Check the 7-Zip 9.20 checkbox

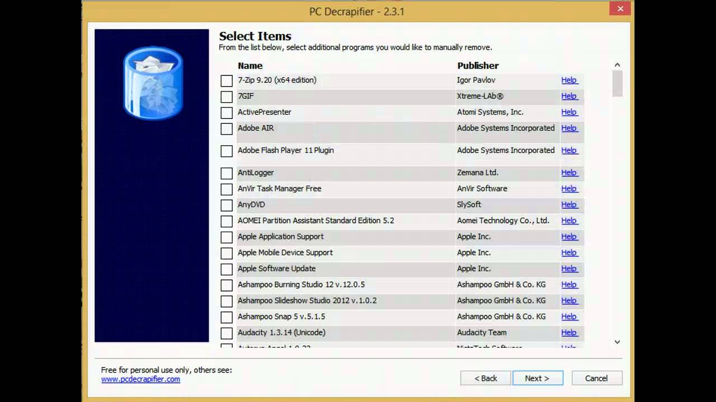(x=227, y=81)
